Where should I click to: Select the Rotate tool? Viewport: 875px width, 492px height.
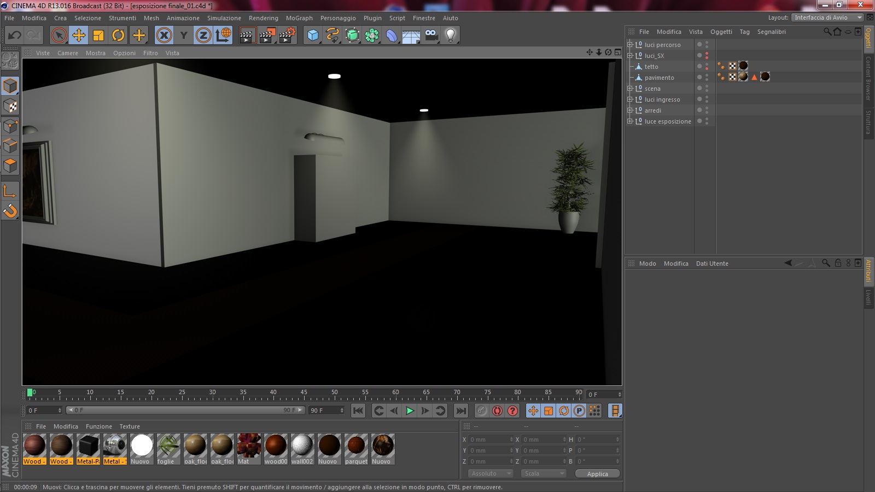118,36
